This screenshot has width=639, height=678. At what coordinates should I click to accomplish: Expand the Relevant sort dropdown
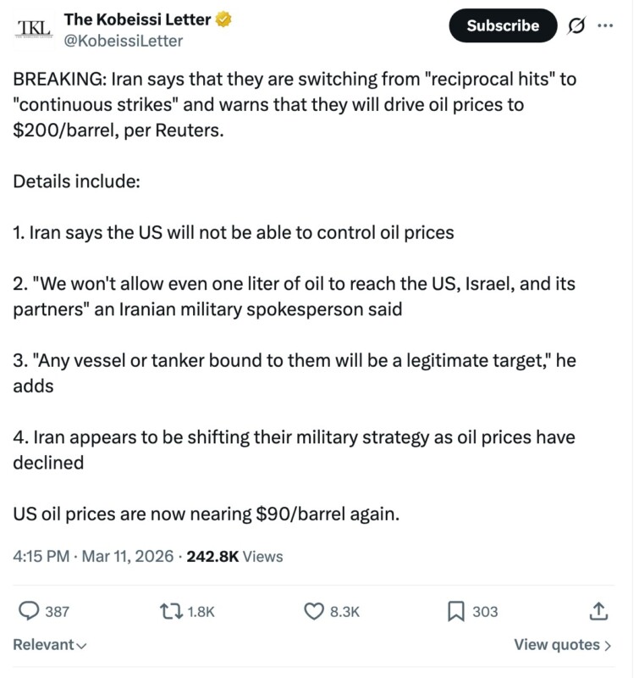tap(50, 645)
